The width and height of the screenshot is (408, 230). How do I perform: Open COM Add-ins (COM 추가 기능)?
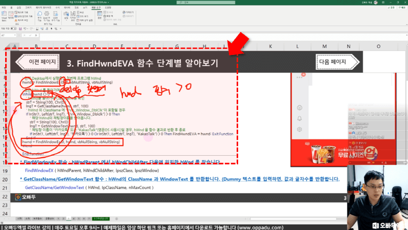[x=56, y=16]
